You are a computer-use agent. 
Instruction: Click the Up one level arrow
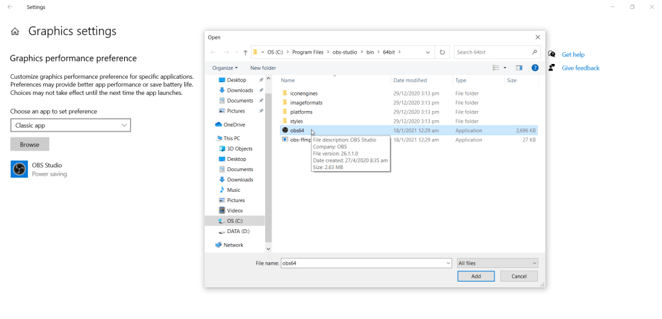pos(245,52)
